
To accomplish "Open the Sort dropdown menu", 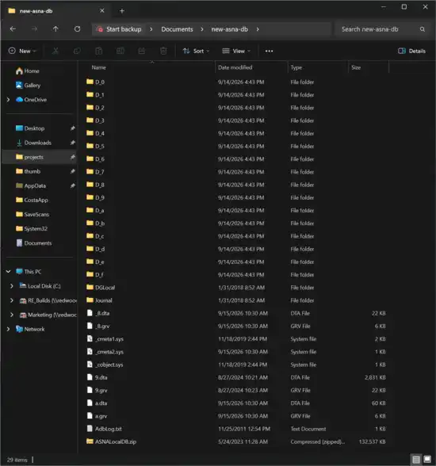I will 196,51.
